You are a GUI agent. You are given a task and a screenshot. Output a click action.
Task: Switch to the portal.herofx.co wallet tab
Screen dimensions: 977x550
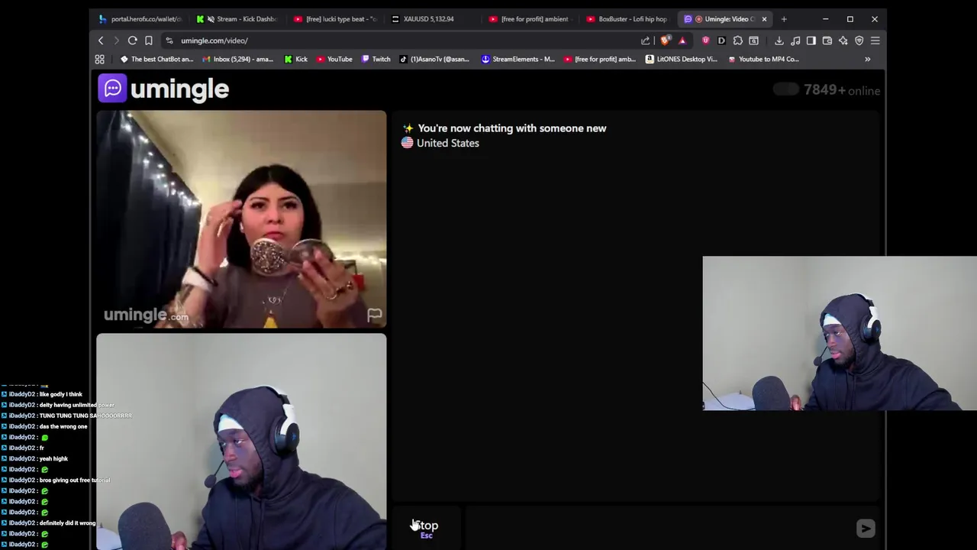(x=140, y=19)
